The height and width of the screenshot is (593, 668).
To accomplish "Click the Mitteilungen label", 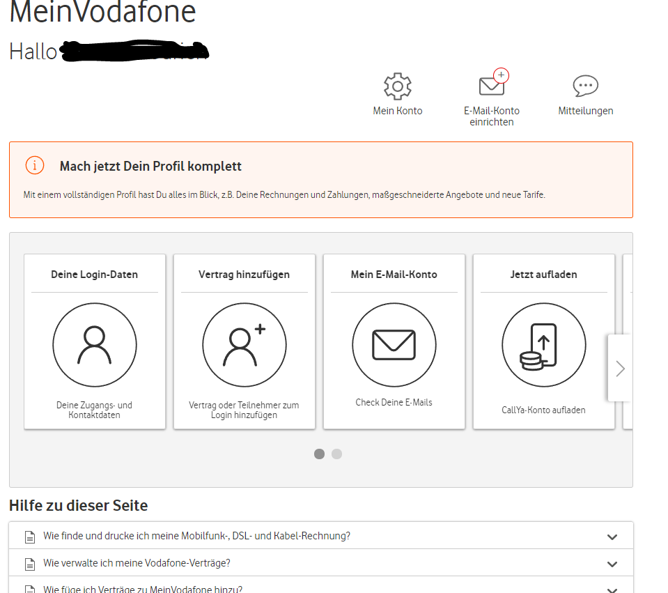I will click(x=586, y=111).
